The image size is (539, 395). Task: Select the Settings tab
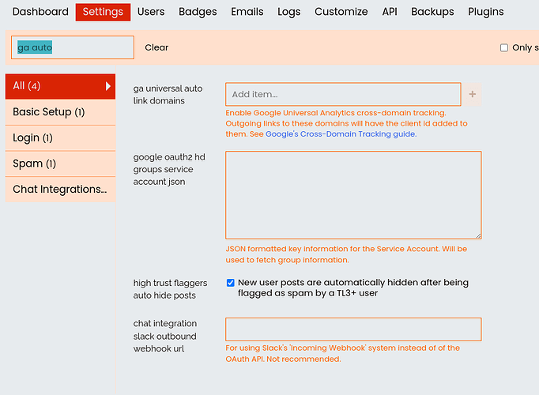(x=103, y=12)
